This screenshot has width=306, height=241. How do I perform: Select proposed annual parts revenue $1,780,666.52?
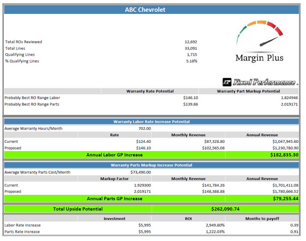tap(285, 191)
